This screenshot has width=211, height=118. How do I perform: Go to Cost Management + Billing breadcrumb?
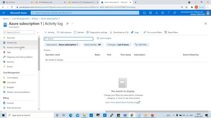[x=25, y=19]
